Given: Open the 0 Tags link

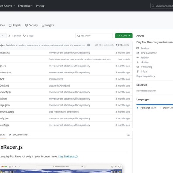Looking at the screenshot, I should pyautogui.click(x=28, y=35).
